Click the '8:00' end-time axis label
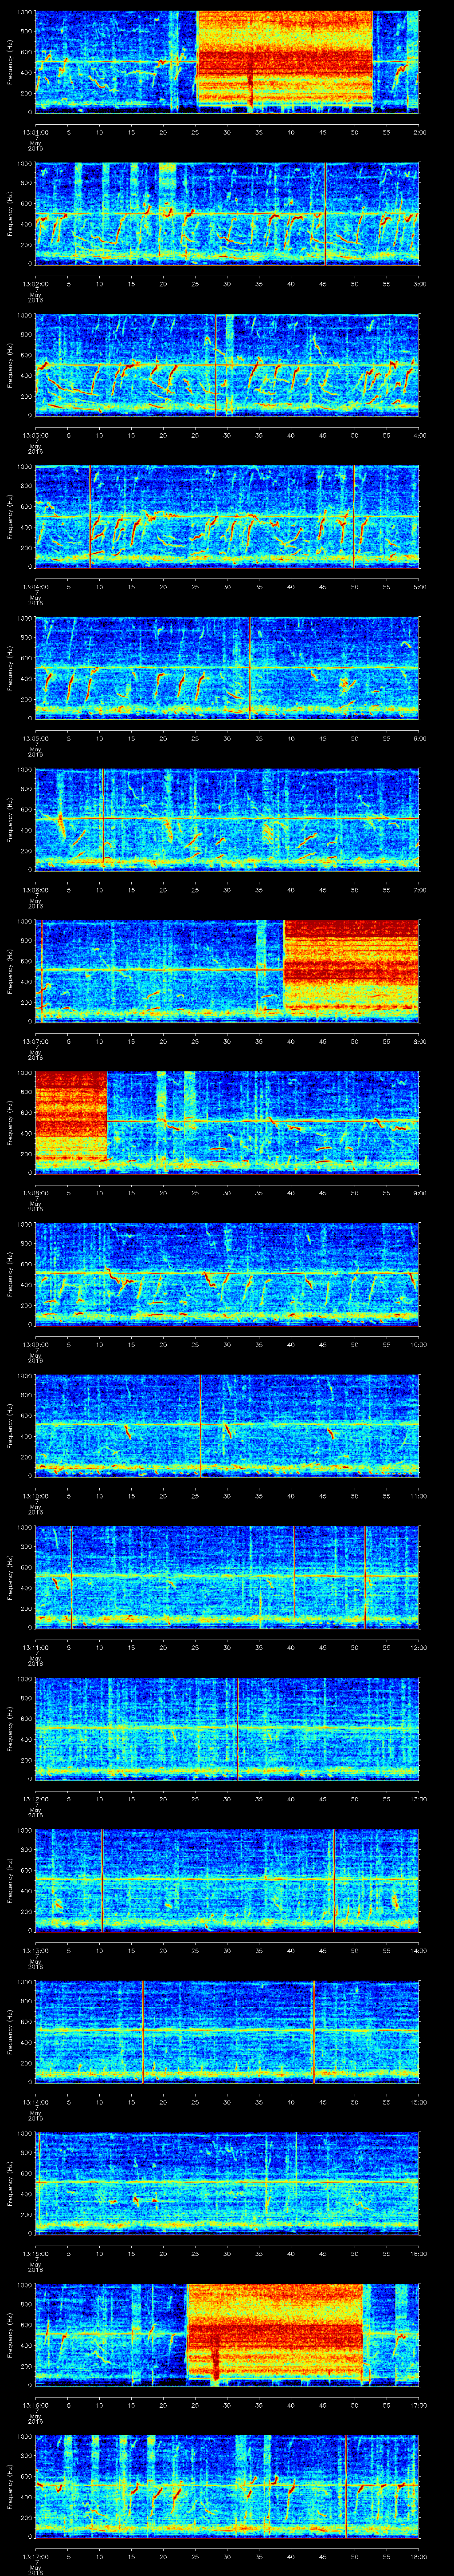Screen dimensions: 454x2576 click(x=419, y=1041)
